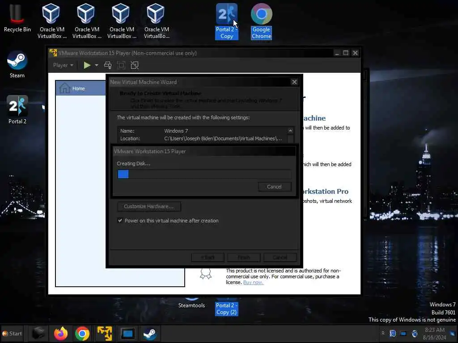The image size is (458, 343).
Task: Click the taskbar clock showing 8:23 AM
Action: pyautogui.click(x=435, y=333)
